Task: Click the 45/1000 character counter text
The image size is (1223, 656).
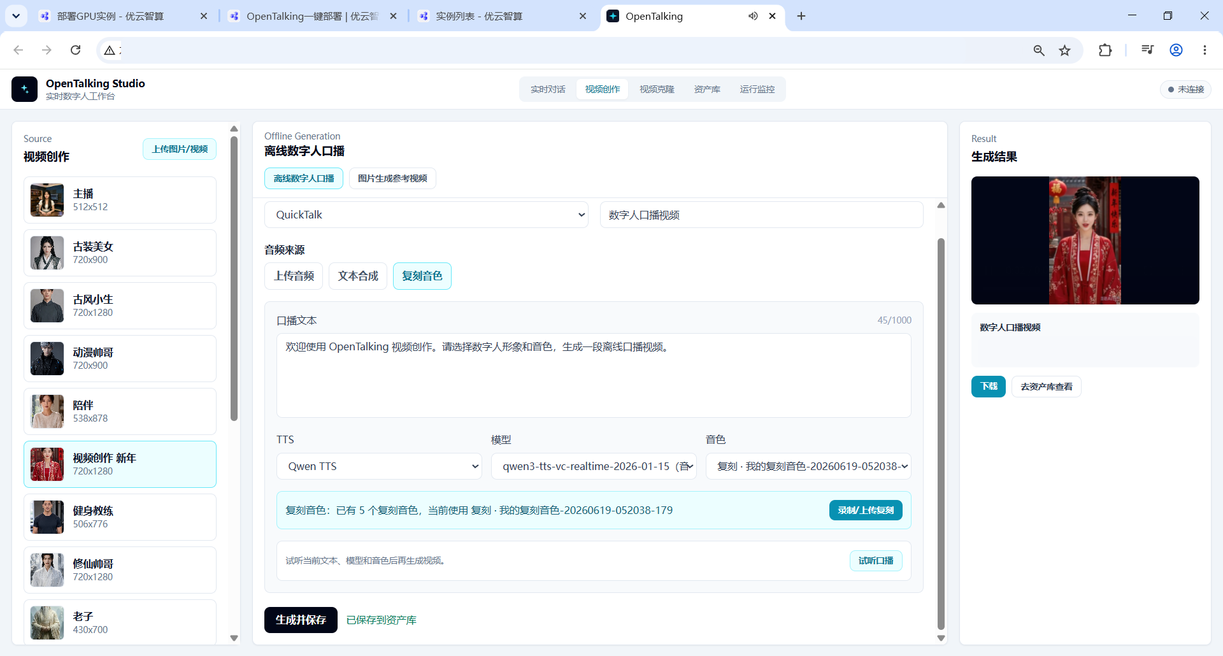Action: (894, 320)
